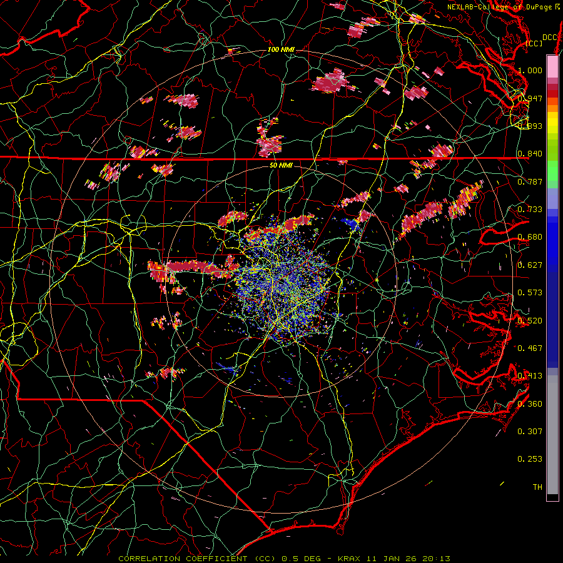Image resolution: width=563 pixels, height=563 pixels.
Task: Click the CORRELATION COEFFICIENT (CC) caption text
Action: point(197,559)
